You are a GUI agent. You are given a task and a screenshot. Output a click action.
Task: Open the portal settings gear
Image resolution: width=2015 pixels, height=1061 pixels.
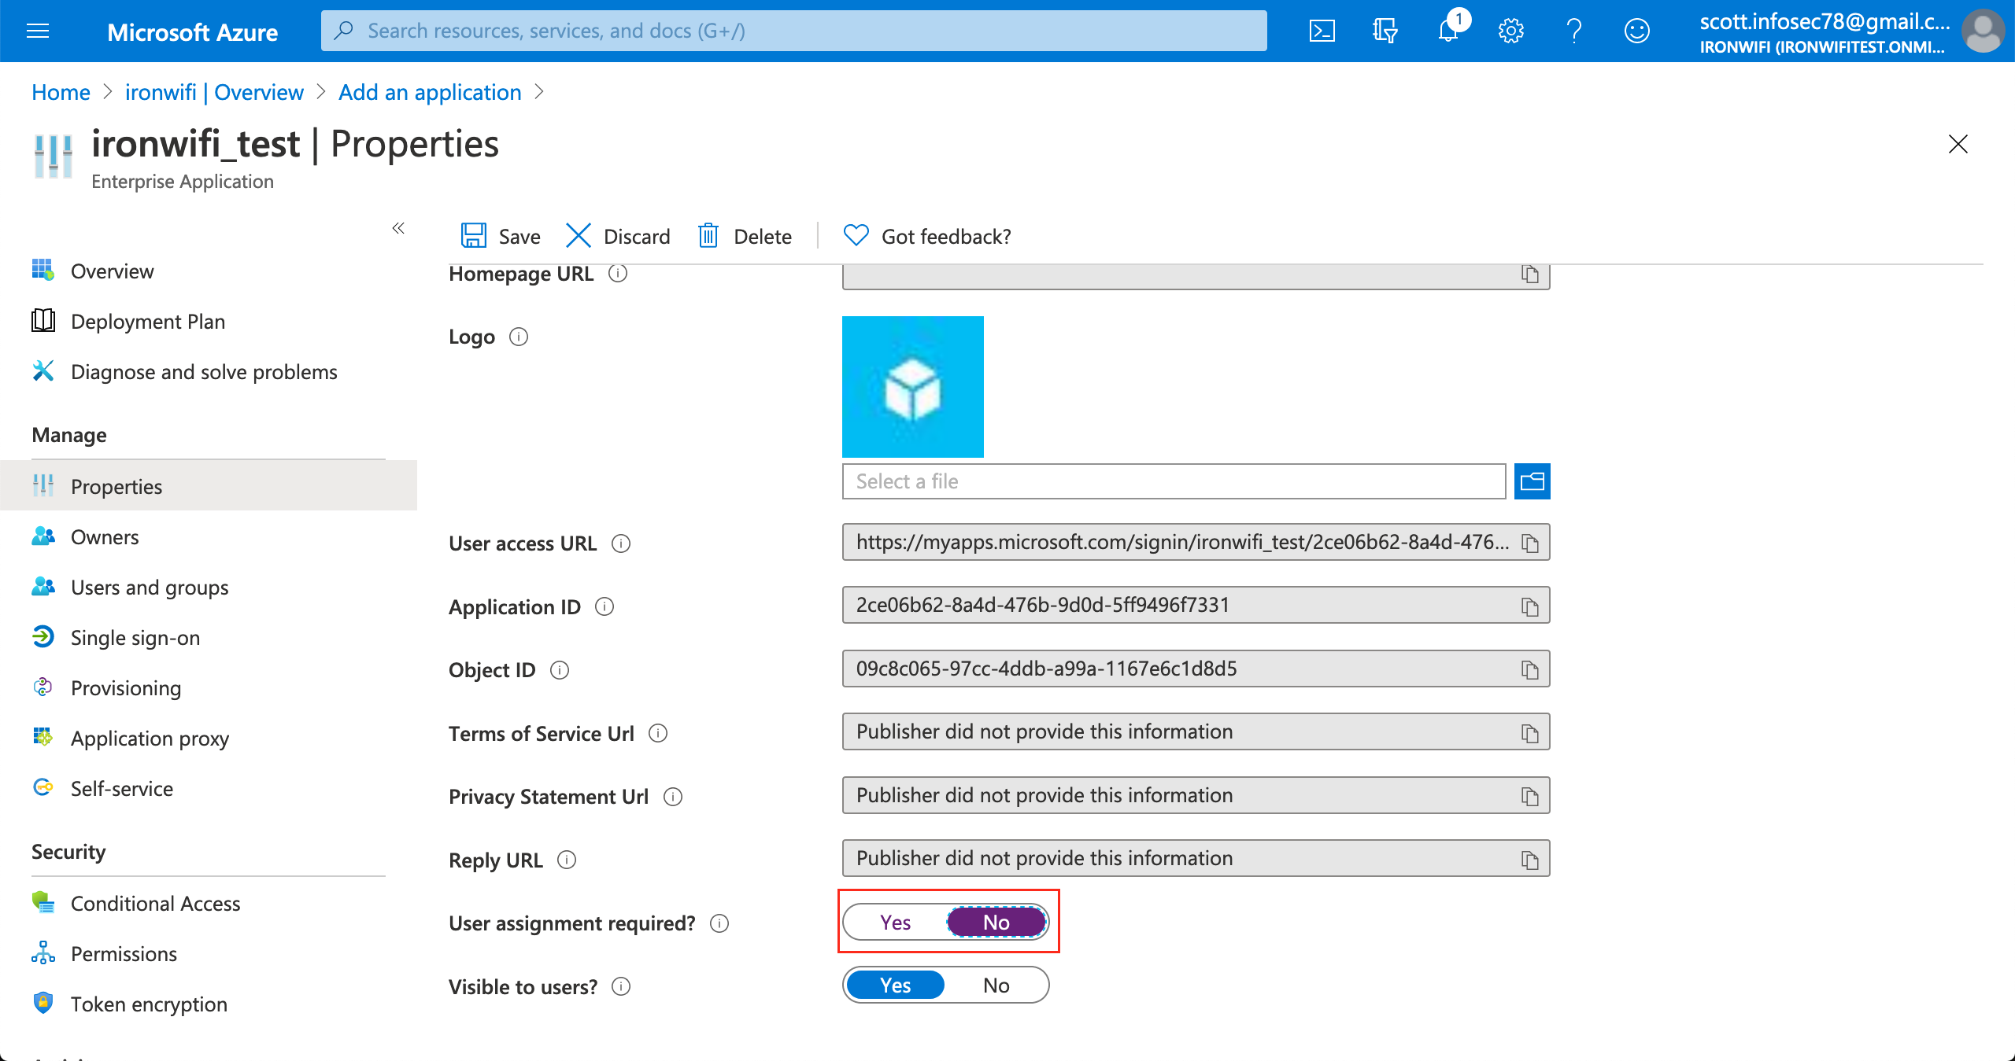(1510, 31)
